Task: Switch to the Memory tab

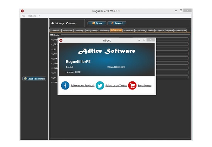Action: (79, 30)
